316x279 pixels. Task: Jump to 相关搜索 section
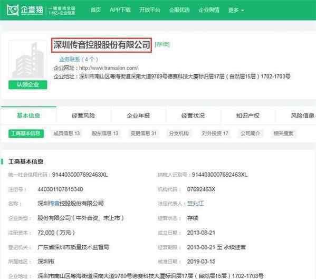coord(283,133)
